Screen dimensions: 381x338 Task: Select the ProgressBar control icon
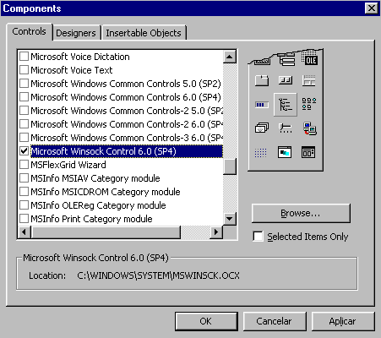pyautogui.click(x=262, y=105)
